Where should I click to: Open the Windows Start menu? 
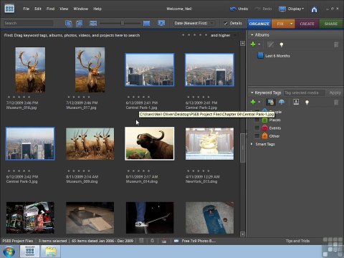pyautogui.click(x=9, y=252)
